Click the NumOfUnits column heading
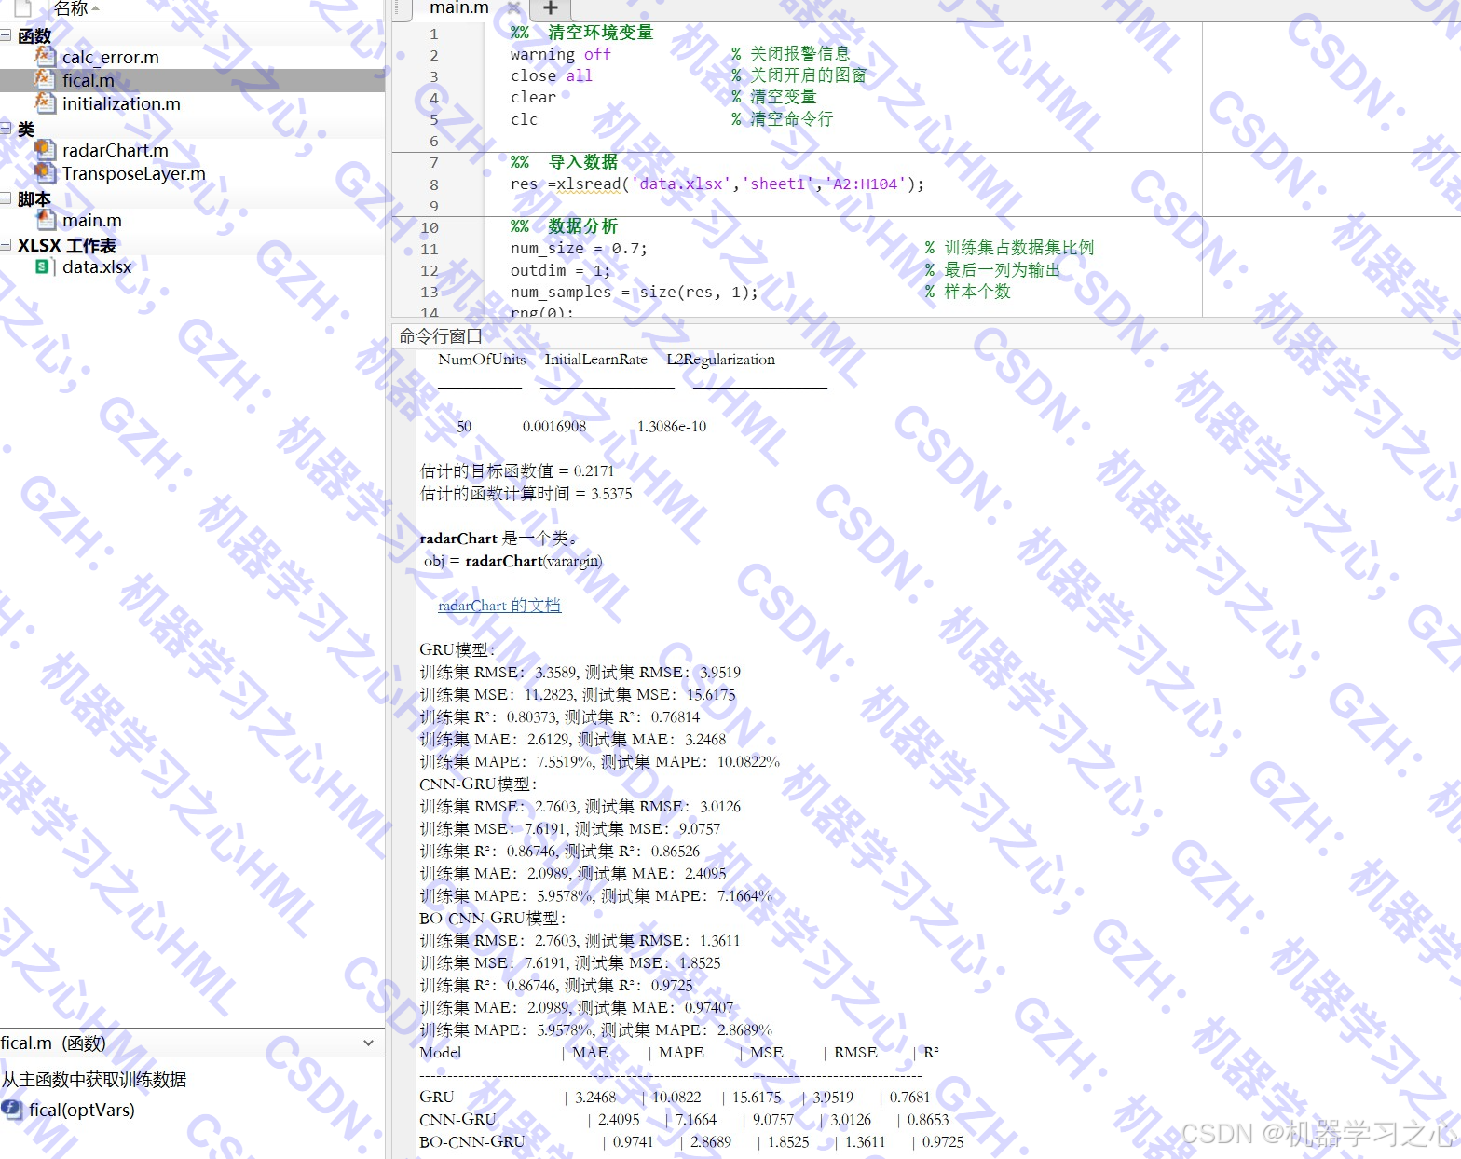The image size is (1461, 1159). (x=482, y=360)
